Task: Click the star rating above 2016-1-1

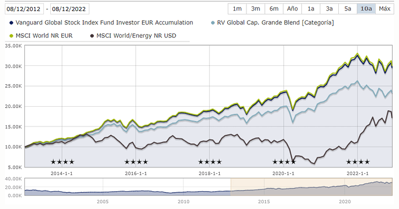Action: [136, 162]
